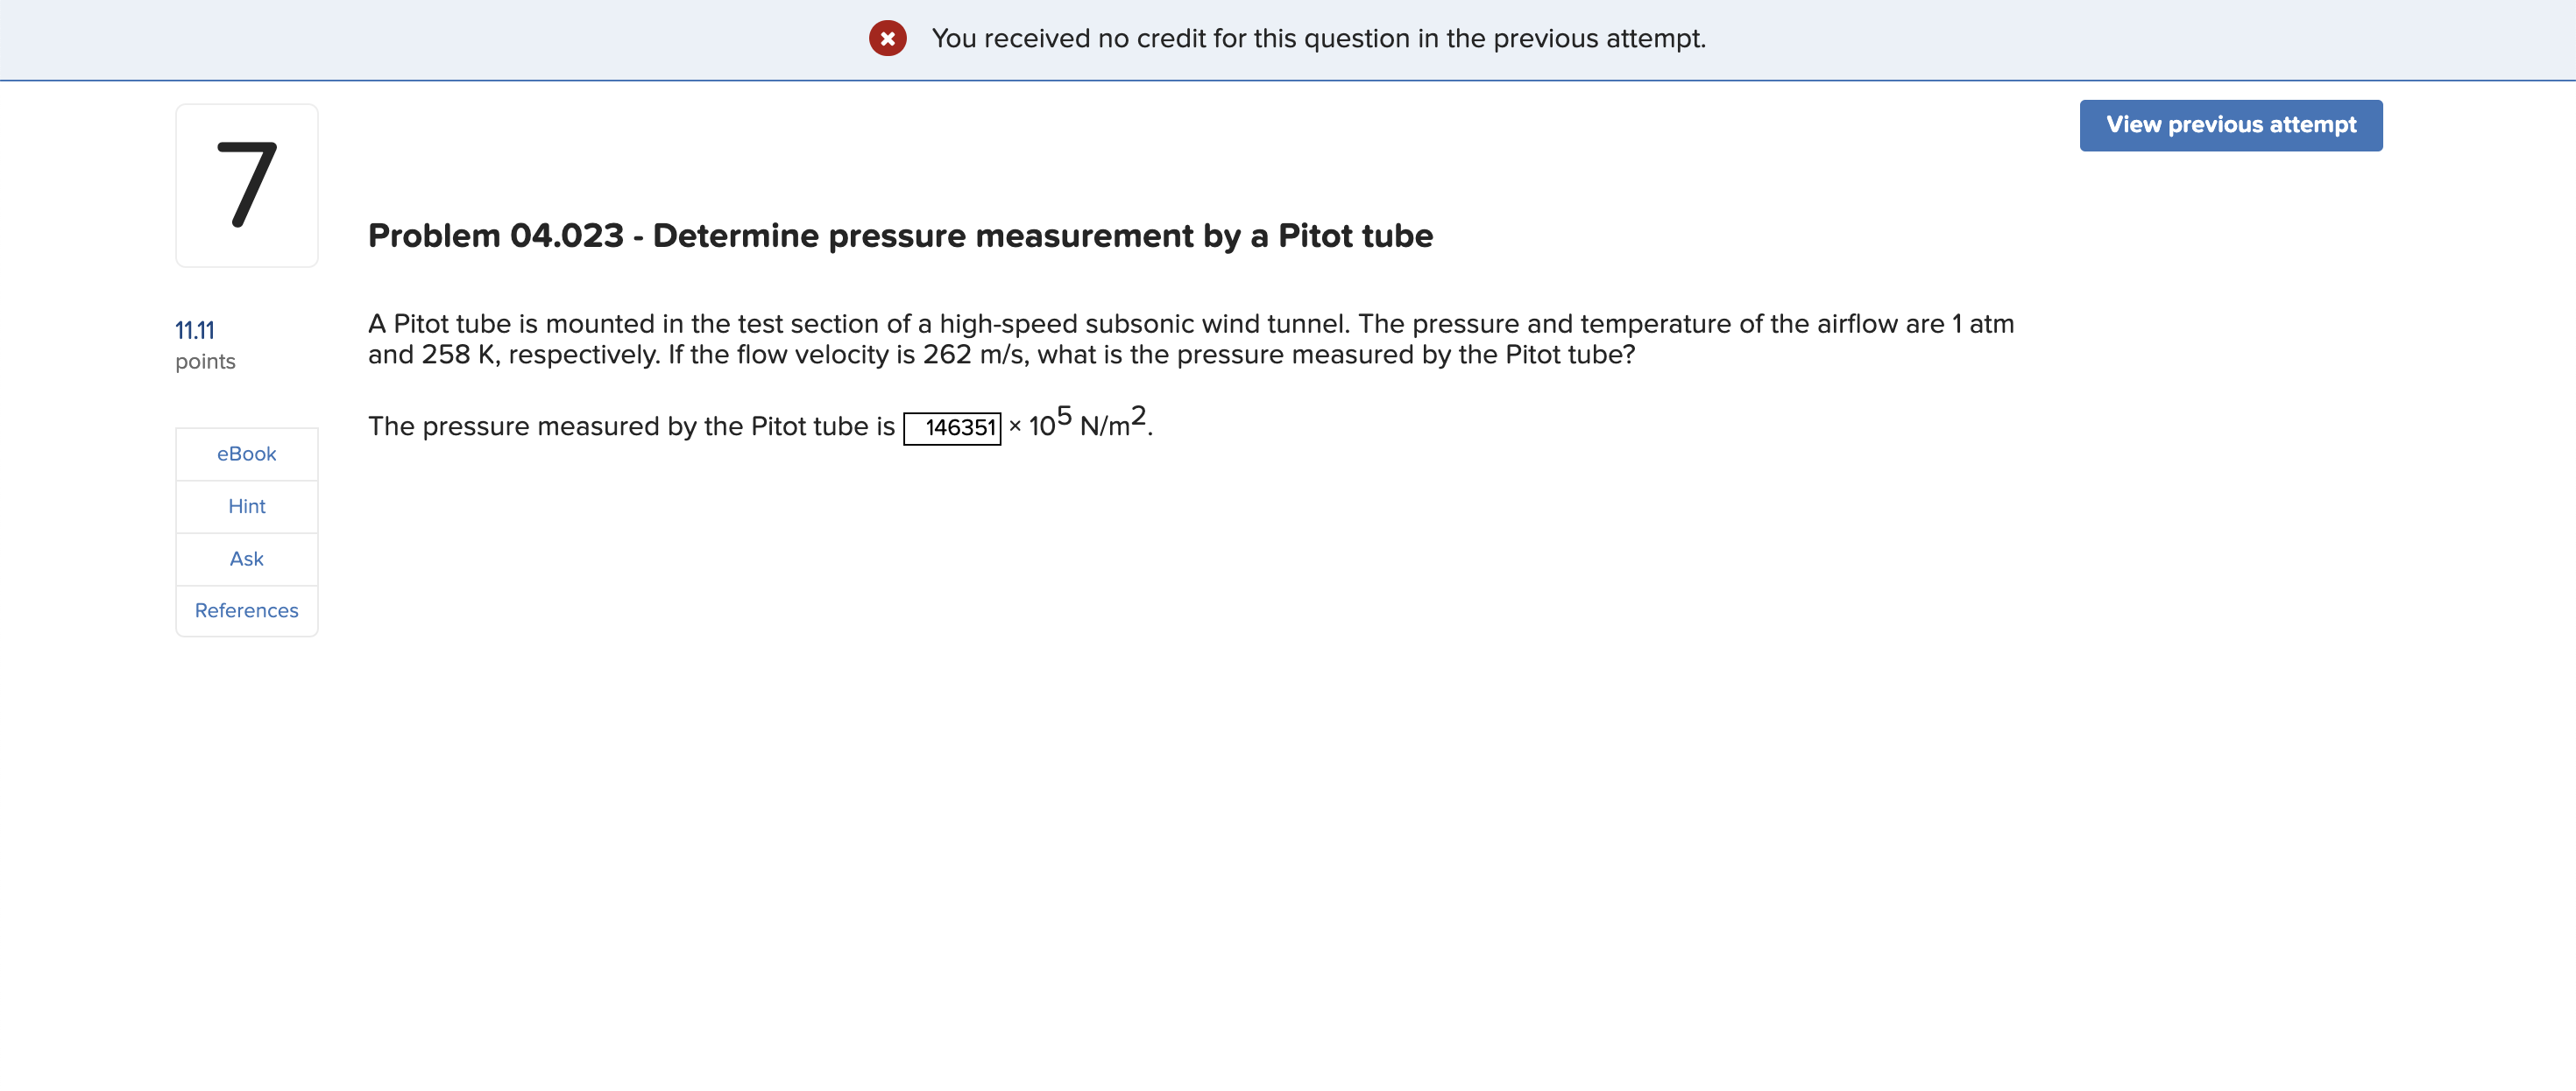Click the Hint entry in the resources list
The image size is (2576, 1091).
(x=246, y=506)
